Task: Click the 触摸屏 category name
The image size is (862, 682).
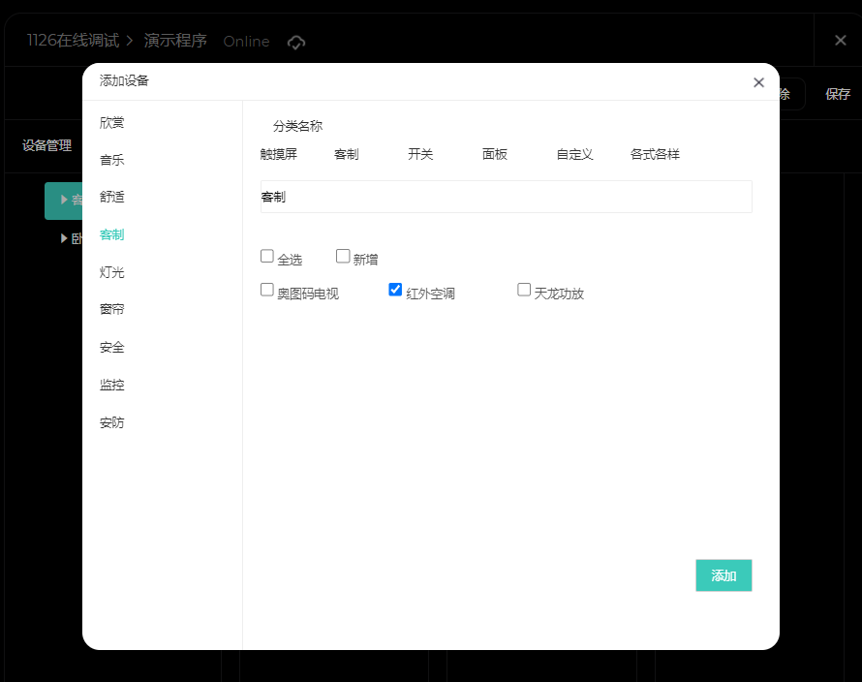Action: (279, 154)
